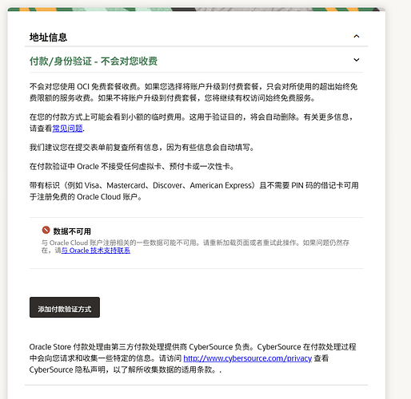Click the paragraph starting 我们建议您在提交表单前
411x399 pixels.
click(142, 147)
